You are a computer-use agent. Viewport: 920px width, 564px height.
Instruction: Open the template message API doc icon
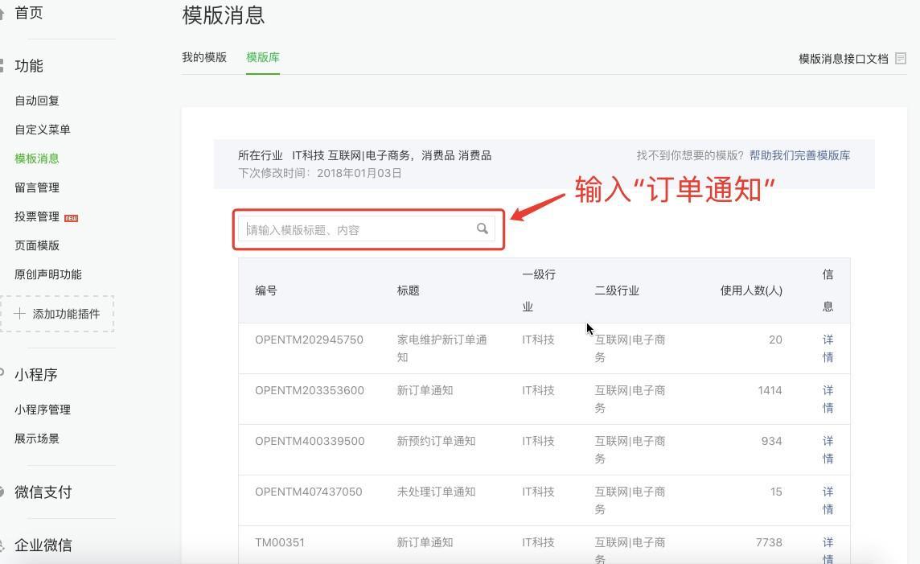tap(901, 58)
